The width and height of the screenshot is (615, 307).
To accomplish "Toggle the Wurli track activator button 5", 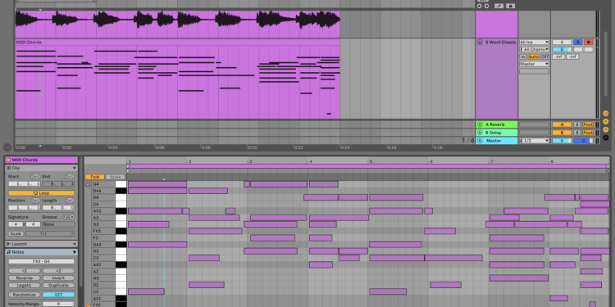I will coord(562,43).
